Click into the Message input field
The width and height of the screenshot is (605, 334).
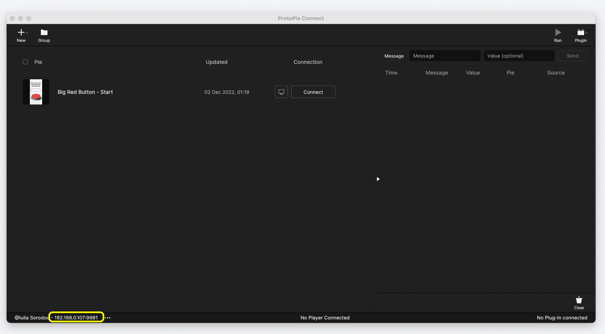click(x=444, y=56)
